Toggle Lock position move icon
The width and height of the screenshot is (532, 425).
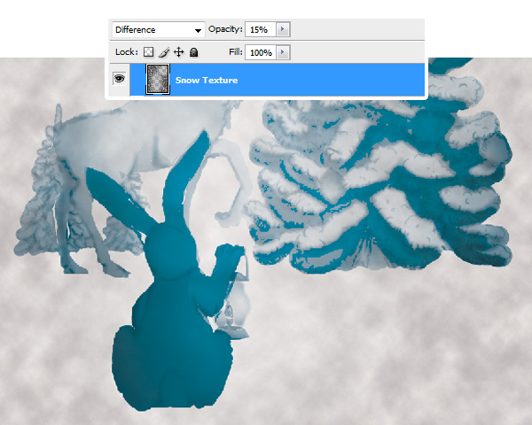tap(178, 52)
